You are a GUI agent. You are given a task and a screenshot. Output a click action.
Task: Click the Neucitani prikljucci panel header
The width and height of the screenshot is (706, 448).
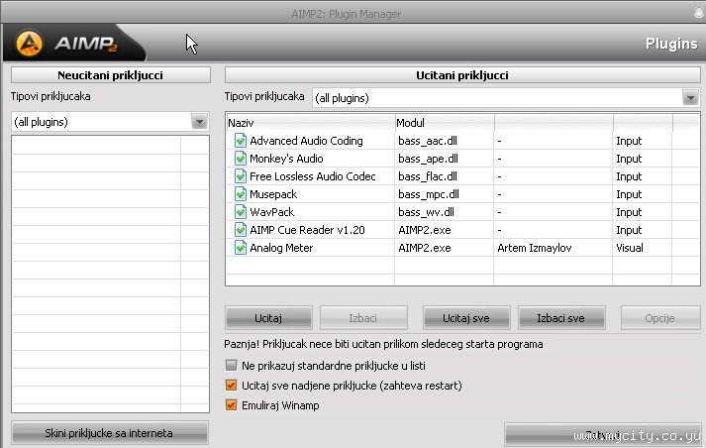111,75
